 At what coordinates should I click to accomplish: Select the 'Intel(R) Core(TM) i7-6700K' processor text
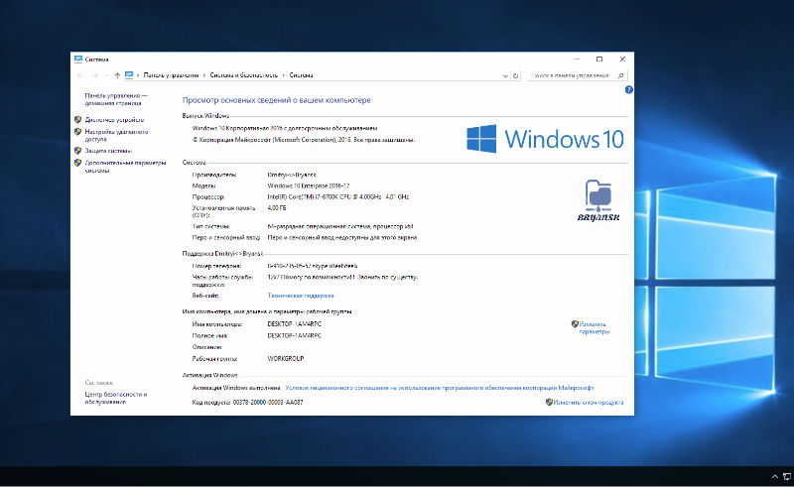pos(338,197)
